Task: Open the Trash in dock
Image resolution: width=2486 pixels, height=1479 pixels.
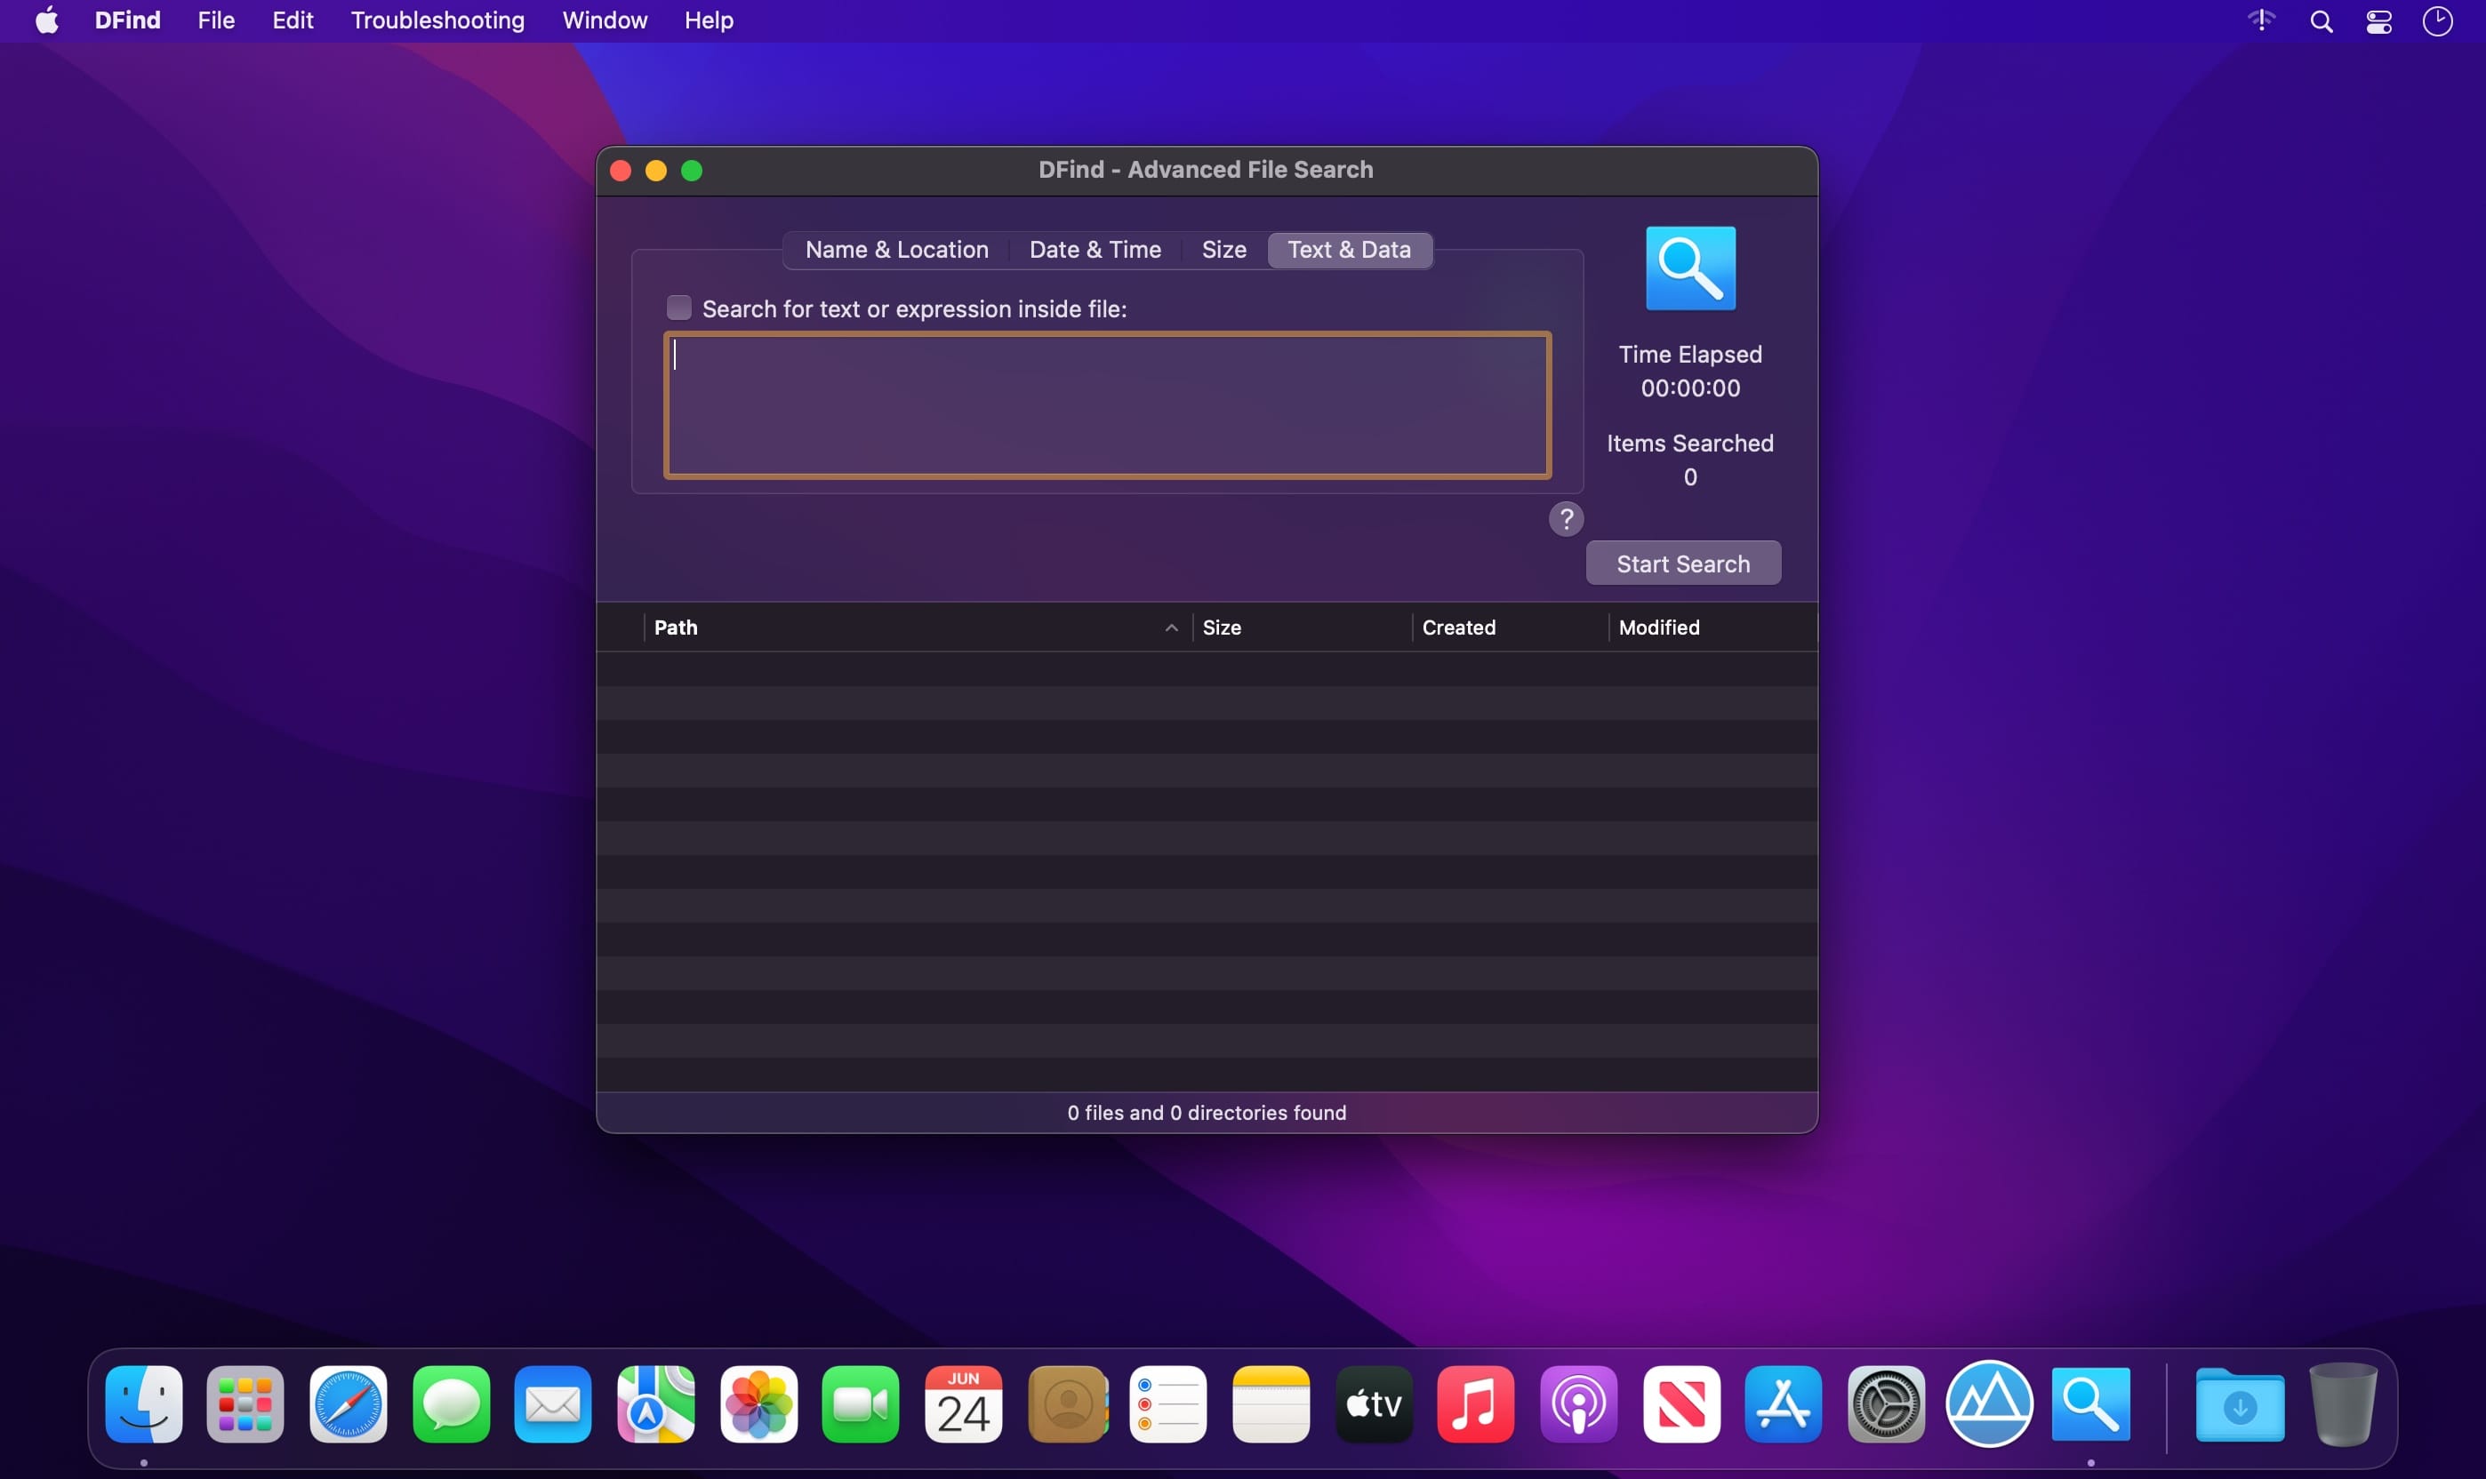Action: [2343, 1404]
